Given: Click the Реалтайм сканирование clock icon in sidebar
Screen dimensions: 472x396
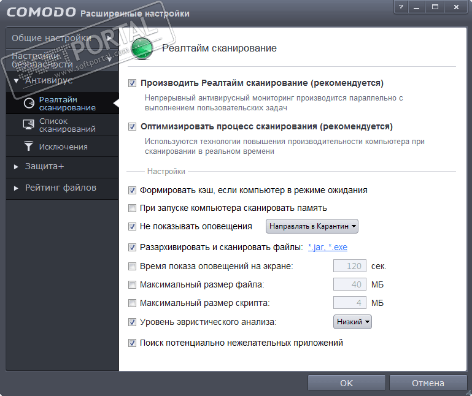Looking at the screenshot, I should click(x=29, y=103).
